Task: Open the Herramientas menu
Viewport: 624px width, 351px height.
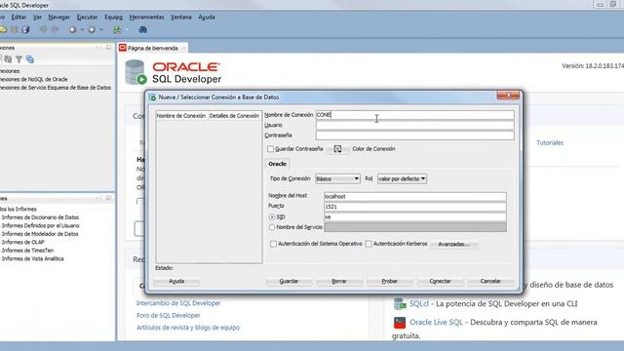Action: (x=146, y=18)
